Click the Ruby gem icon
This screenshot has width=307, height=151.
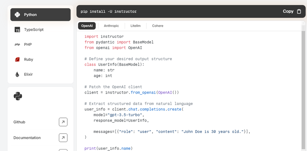click(17, 59)
